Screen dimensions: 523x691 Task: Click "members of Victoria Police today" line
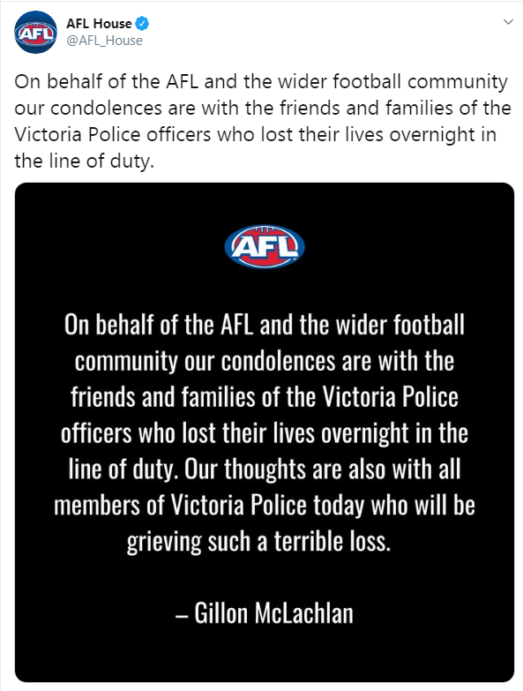point(209,505)
